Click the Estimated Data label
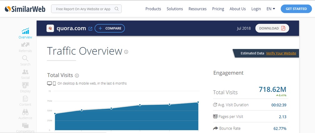The height and width of the screenshot is (133, 315). tap(252, 53)
